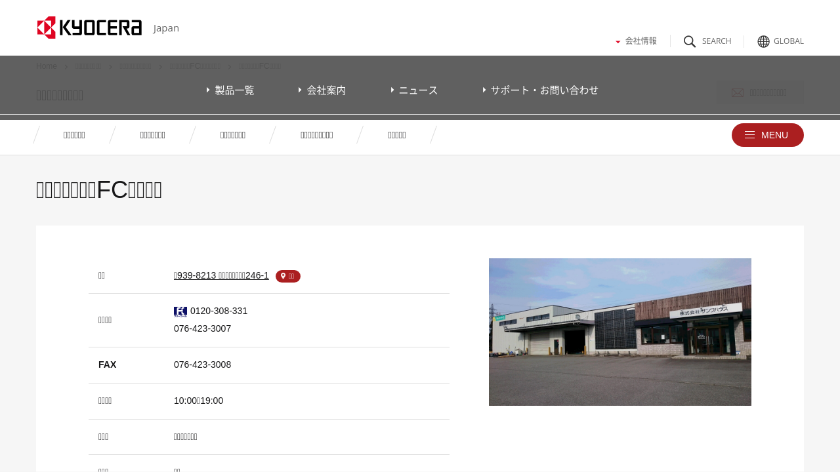Click the GLOBAL globe icon
Viewport: 840px width, 472px height.
pos(763,41)
